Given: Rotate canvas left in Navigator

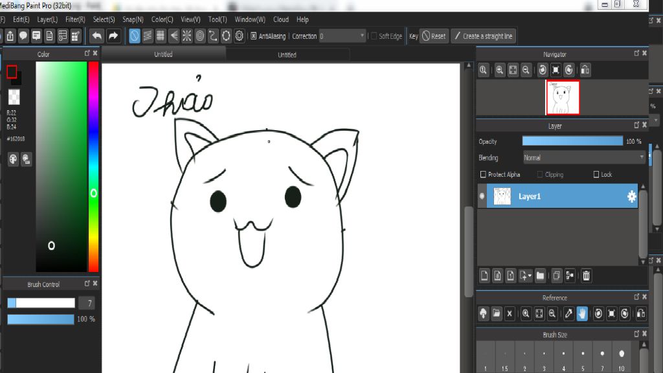Looking at the screenshot, I should tap(543, 70).
